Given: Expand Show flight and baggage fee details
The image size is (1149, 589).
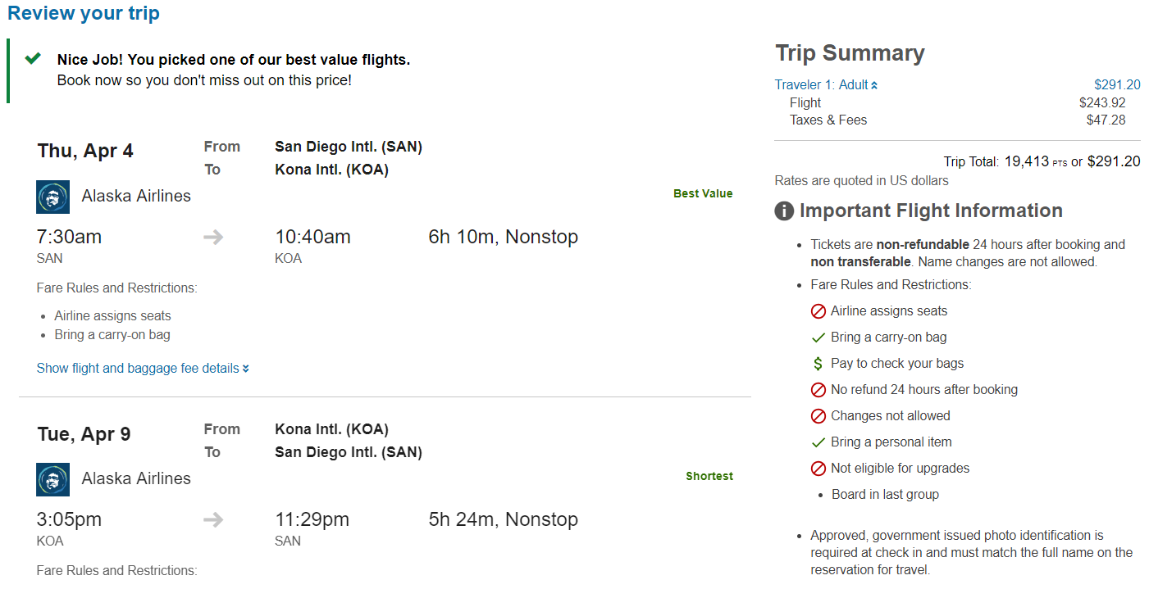Looking at the screenshot, I should coord(143,369).
